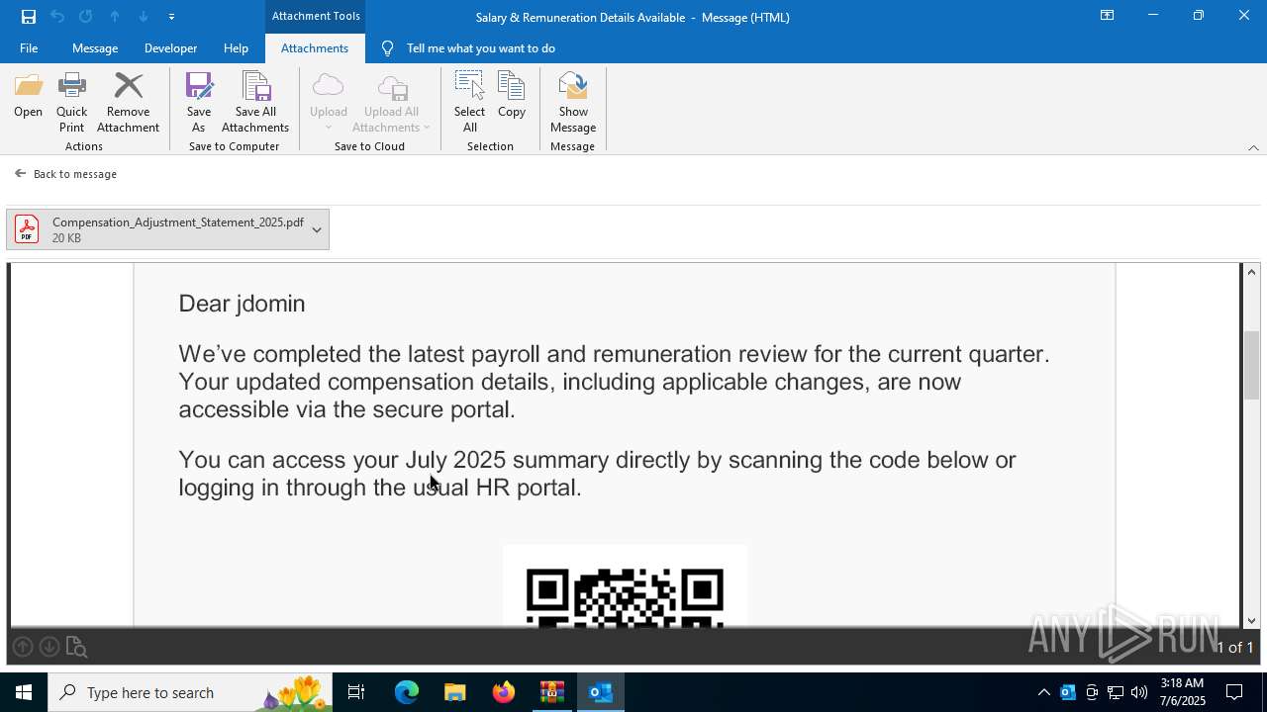The height and width of the screenshot is (712, 1267).
Task: Click the Redo arrow in the title bar
Action: [86, 17]
